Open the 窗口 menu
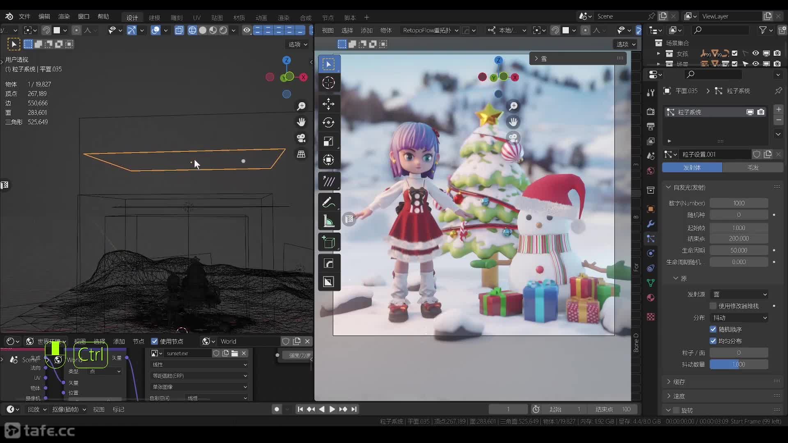Screen dimensions: 788x443 point(84,16)
